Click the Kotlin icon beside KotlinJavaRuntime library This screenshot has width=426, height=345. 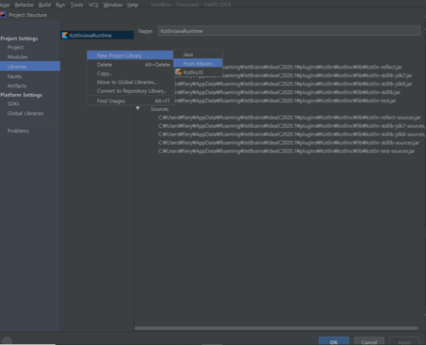64,35
